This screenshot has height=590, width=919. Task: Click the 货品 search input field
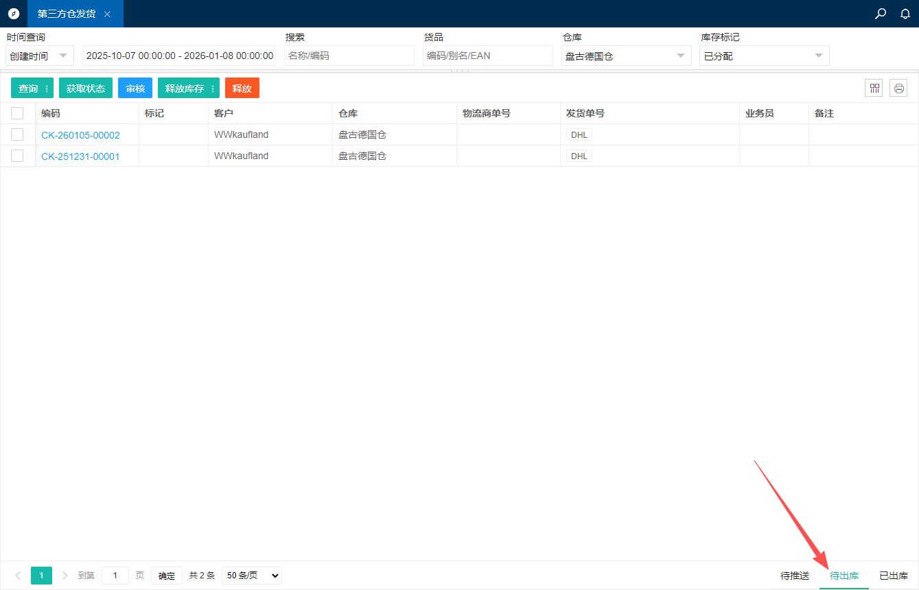(x=487, y=56)
